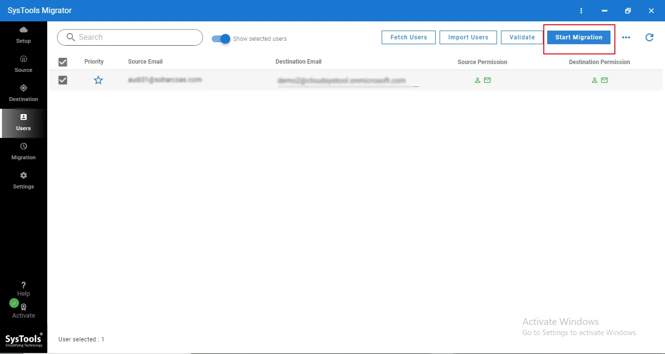The width and height of the screenshot is (665, 354).
Task: Edit the destination email field in the row
Action: point(348,81)
